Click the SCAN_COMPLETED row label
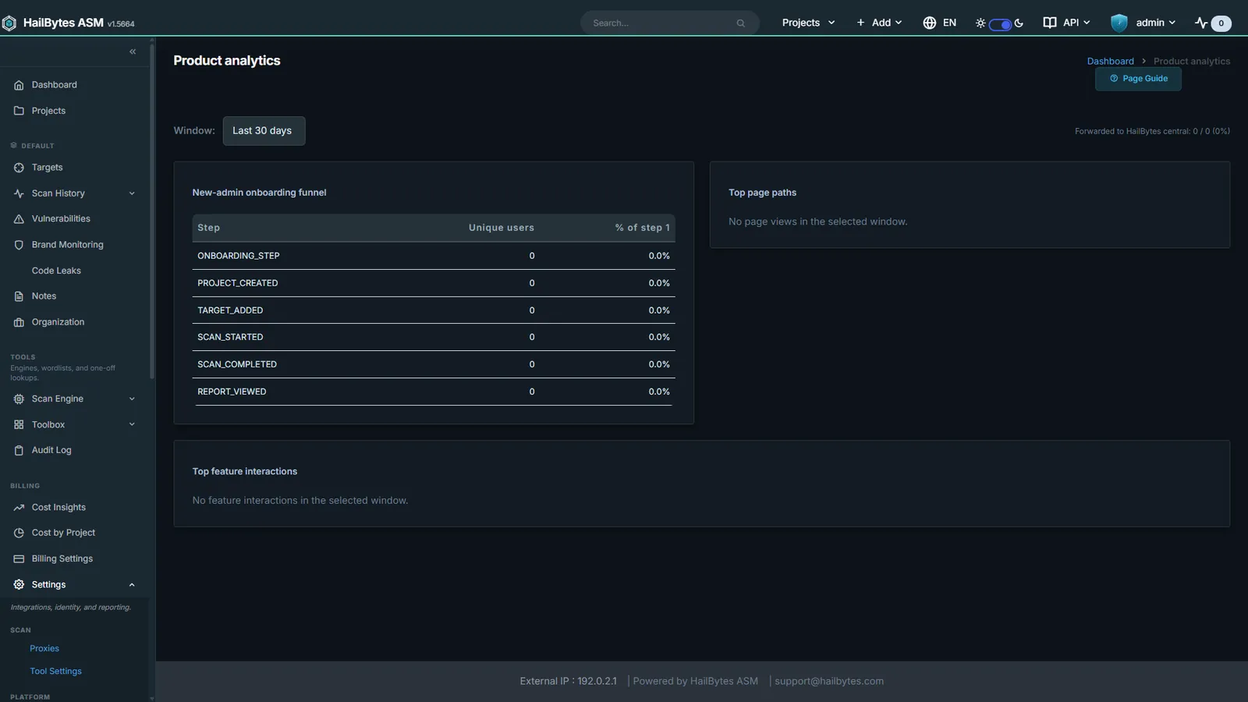 (237, 364)
